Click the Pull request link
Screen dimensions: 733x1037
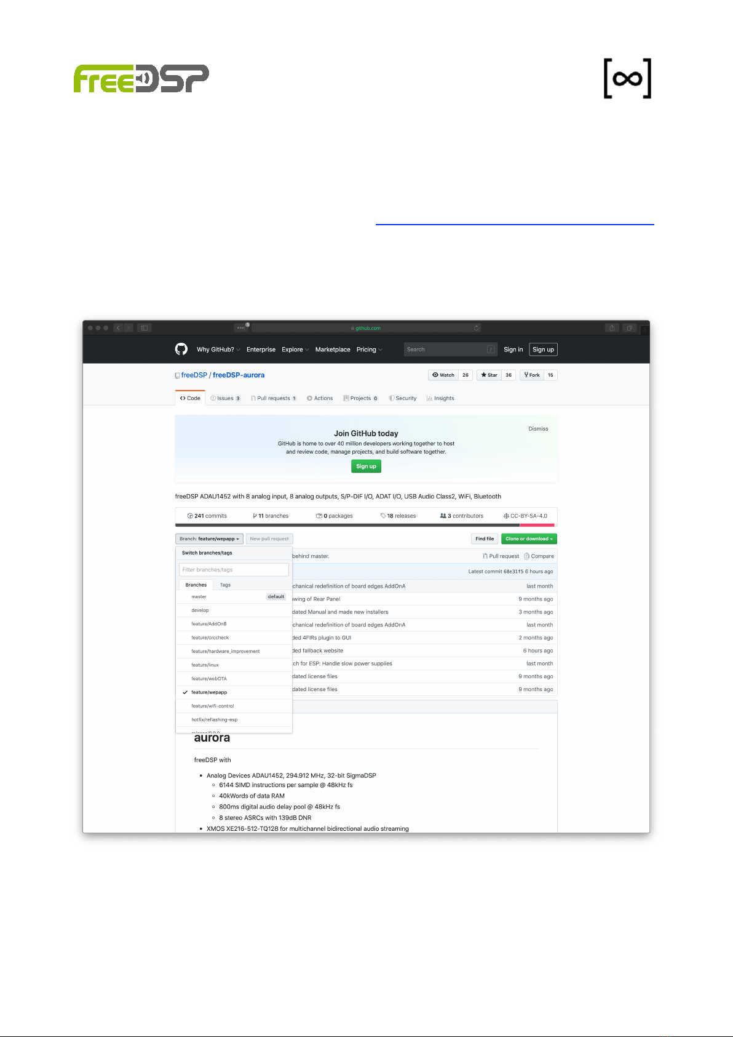501,556
